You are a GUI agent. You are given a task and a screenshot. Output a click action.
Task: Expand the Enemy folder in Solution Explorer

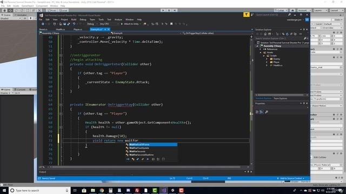(267, 59)
